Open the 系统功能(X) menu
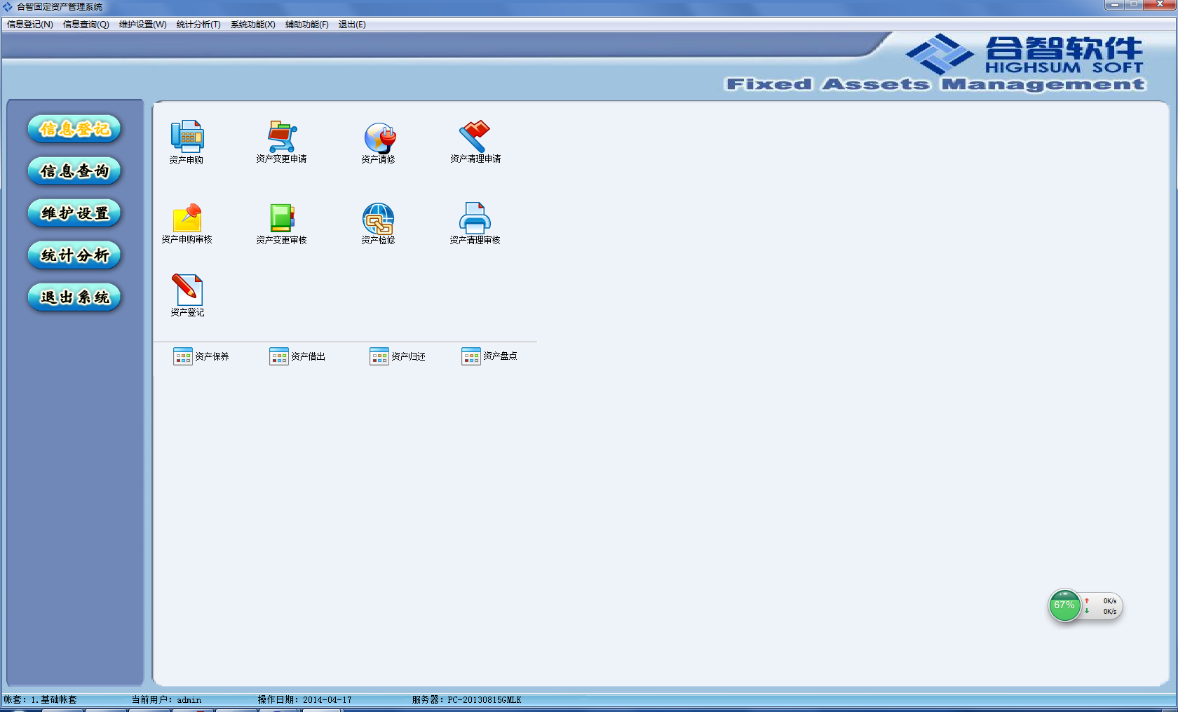This screenshot has width=1178, height=712. tap(253, 25)
